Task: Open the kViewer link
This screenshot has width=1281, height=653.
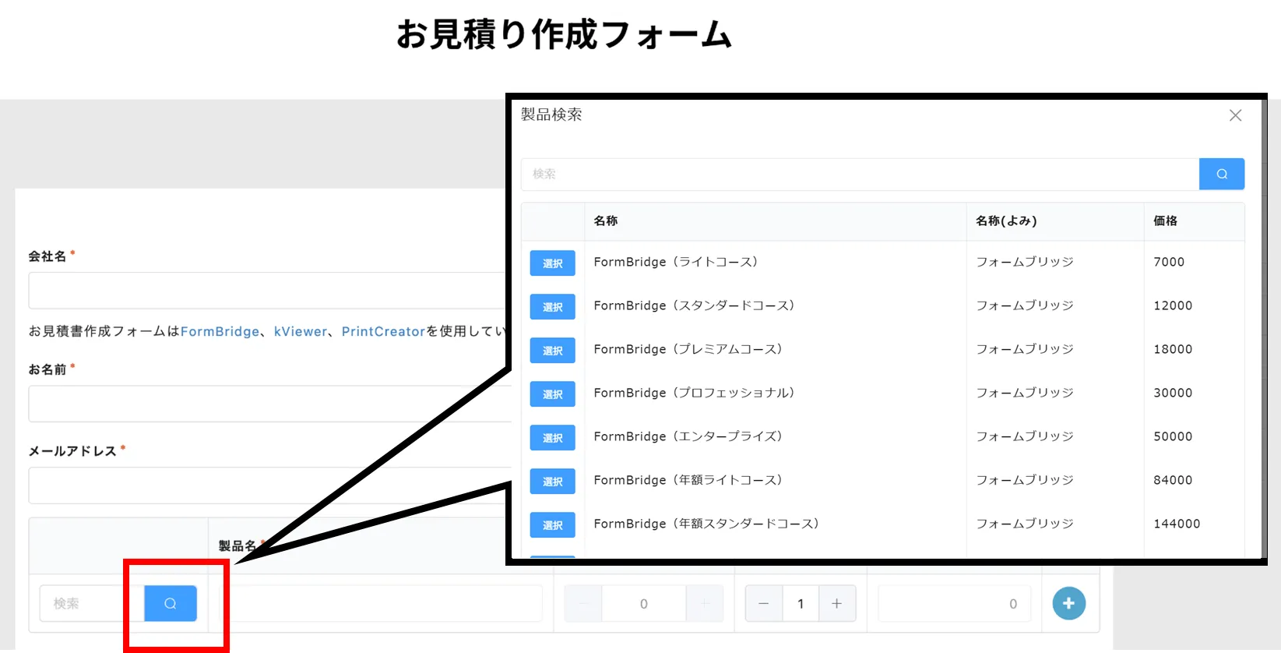Action: tap(301, 331)
